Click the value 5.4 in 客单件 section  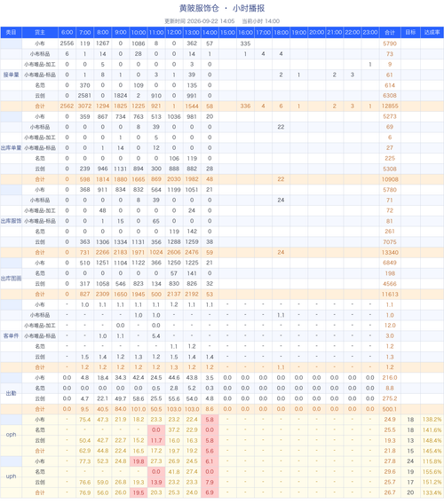click(x=156, y=336)
